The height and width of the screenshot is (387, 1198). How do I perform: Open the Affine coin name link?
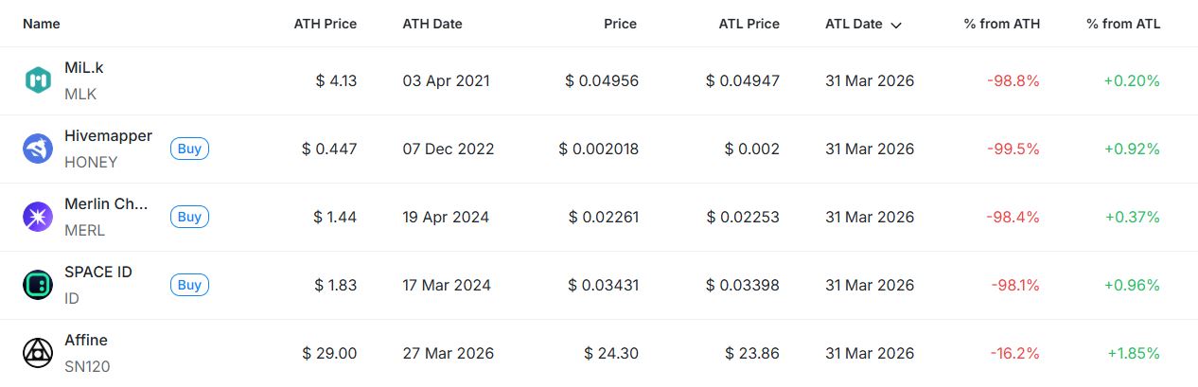tap(86, 341)
